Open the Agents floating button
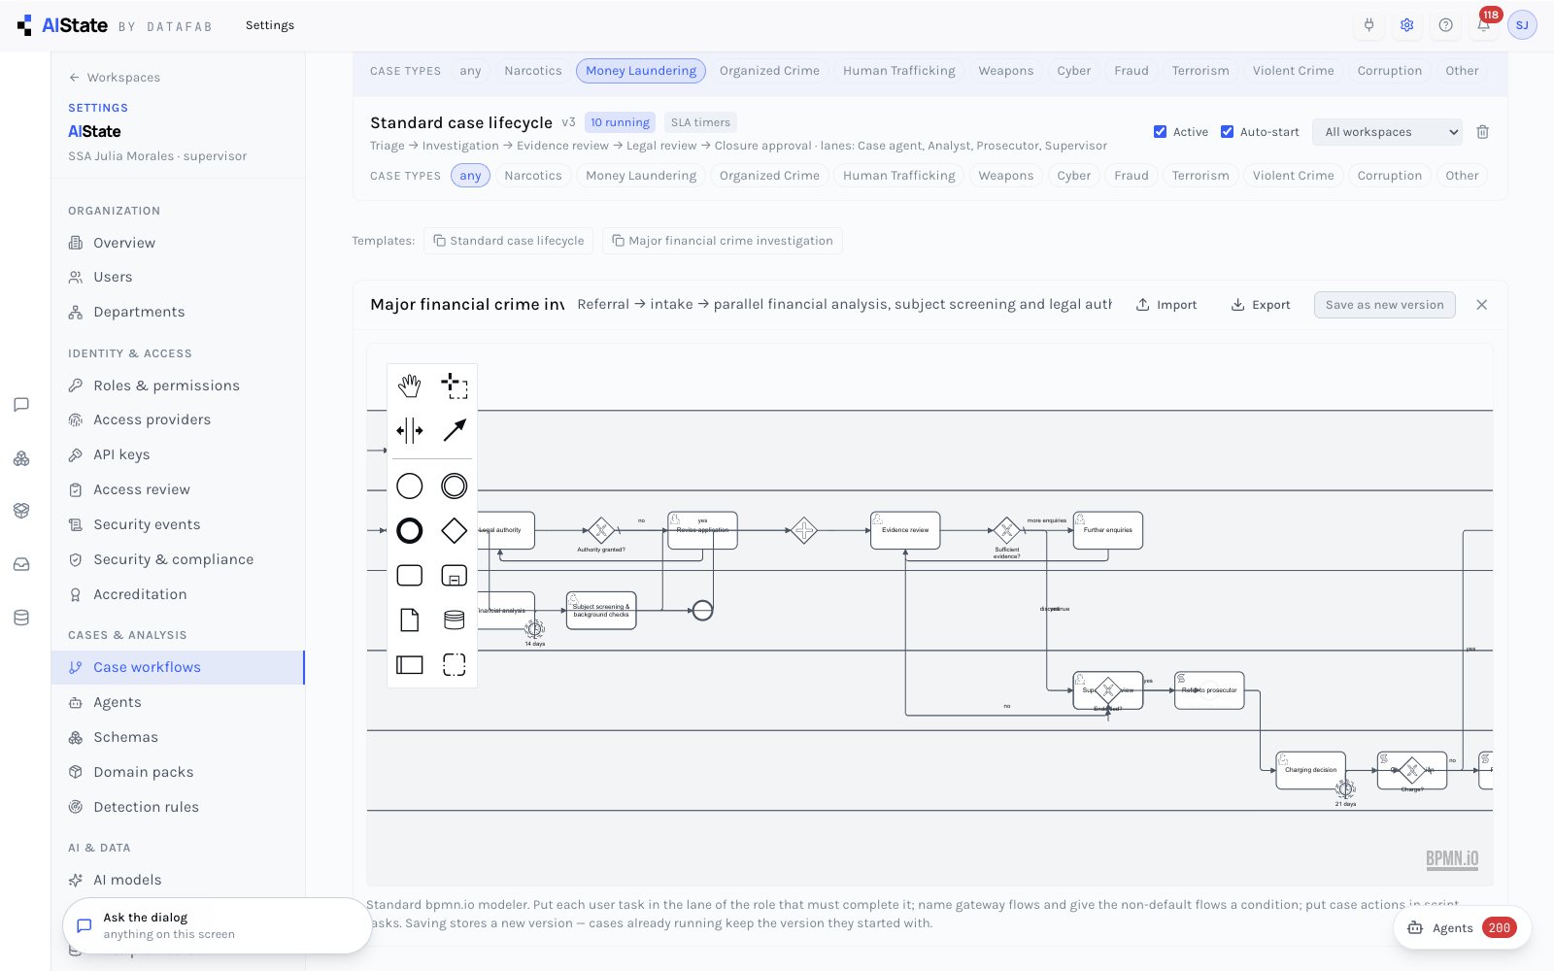The width and height of the screenshot is (1554, 971). coord(1462,928)
